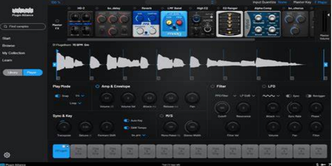The width and height of the screenshot is (332, 166).
Task: Go to Start in the sidebar
Action: tap(6, 38)
